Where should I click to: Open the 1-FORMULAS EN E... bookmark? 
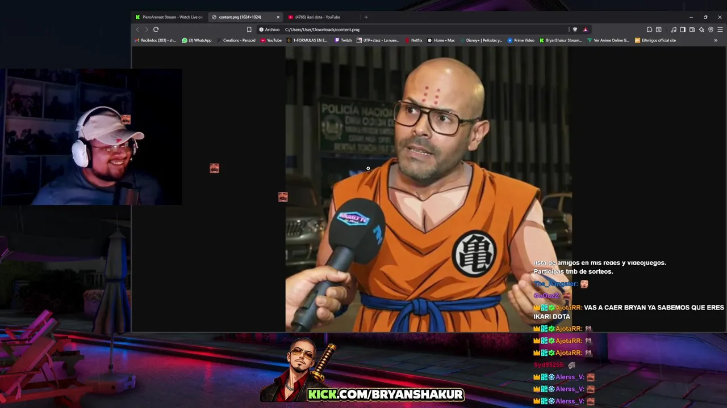click(x=307, y=40)
